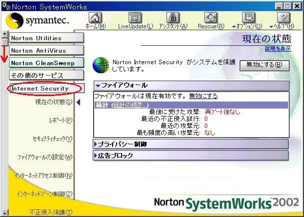
Task: Open the Help (ヘルプ) question mark icon
Action: (284, 17)
